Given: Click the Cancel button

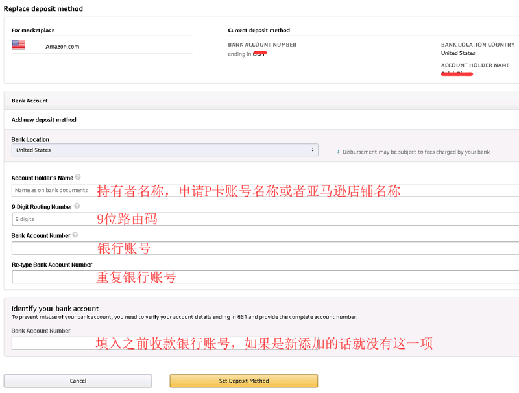Looking at the screenshot, I should coord(78,381).
